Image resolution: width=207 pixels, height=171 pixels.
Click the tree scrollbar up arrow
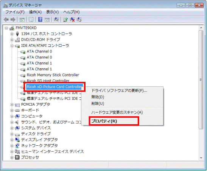click(201, 28)
